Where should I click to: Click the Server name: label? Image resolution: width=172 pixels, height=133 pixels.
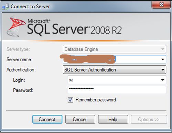coord(19,59)
